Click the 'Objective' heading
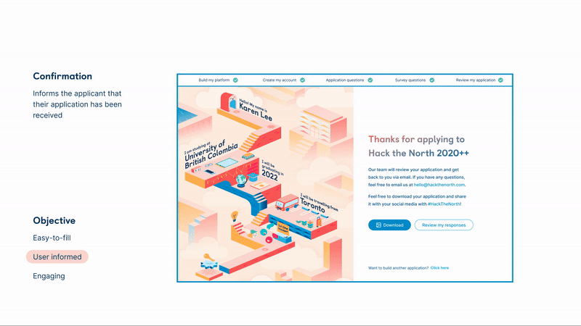Viewport: 581px width, 326px height. (x=54, y=221)
